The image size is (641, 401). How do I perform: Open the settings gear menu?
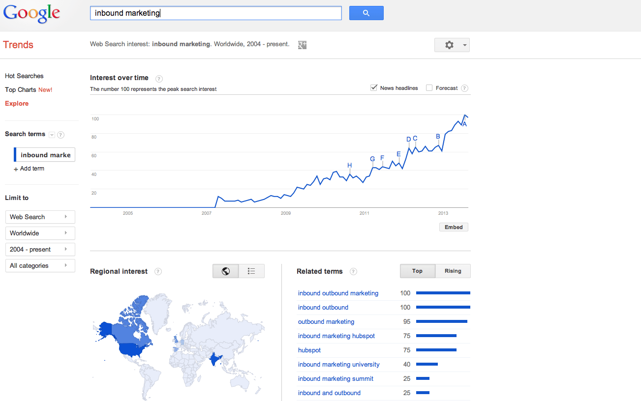click(x=452, y=45)
